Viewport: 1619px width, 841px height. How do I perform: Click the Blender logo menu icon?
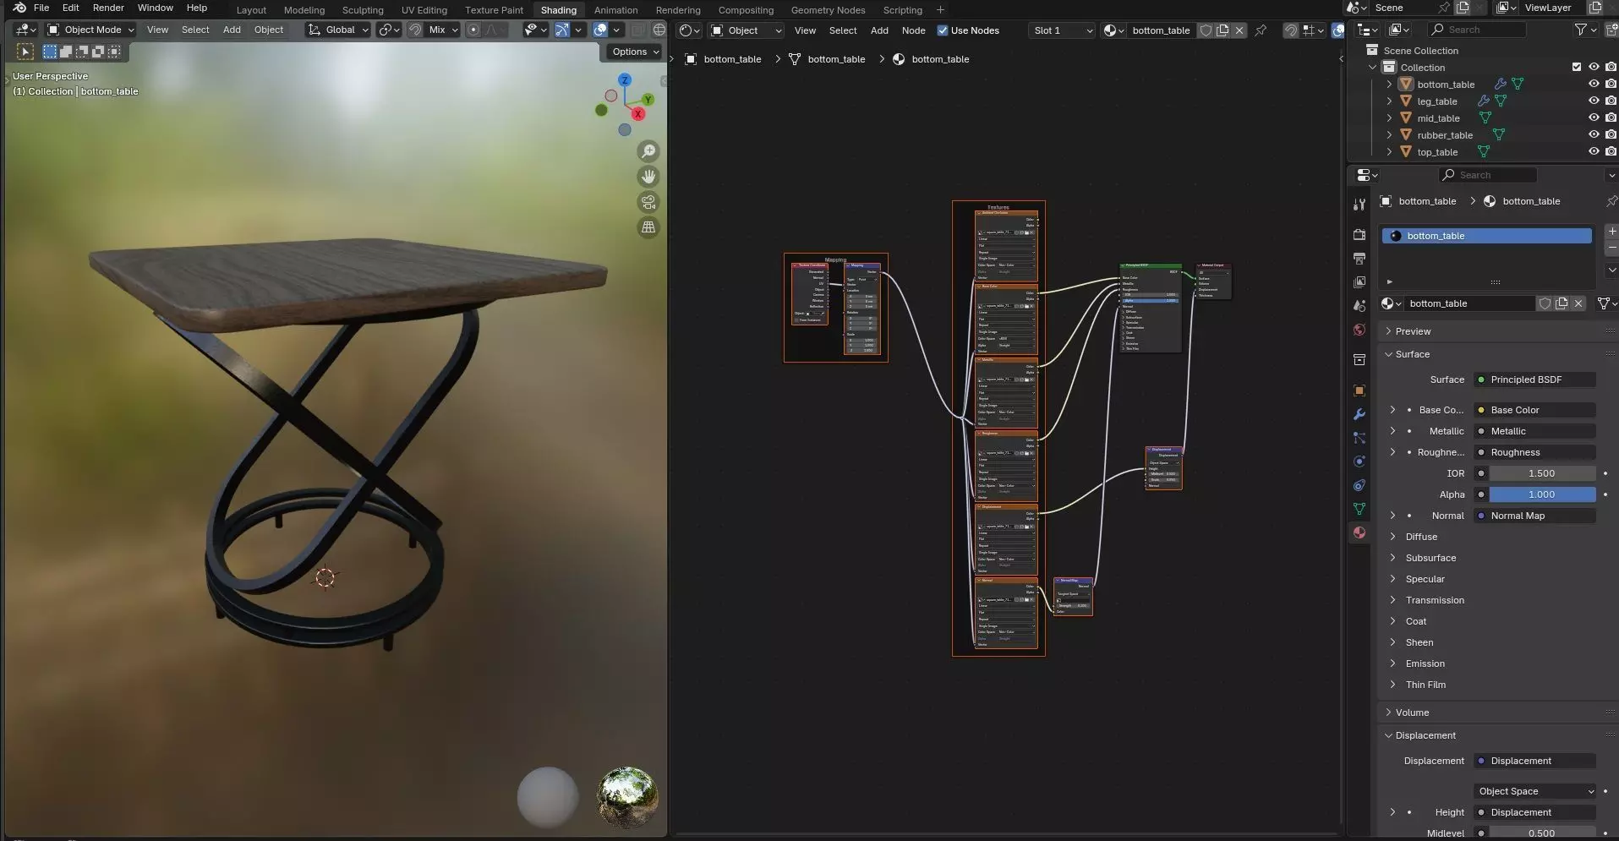[x=19, y=8]
